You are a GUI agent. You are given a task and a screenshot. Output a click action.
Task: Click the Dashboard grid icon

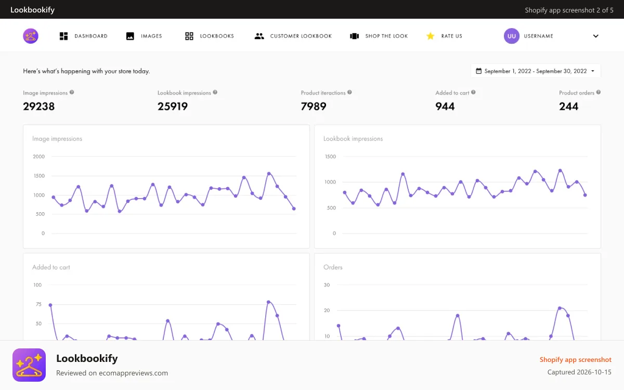[64, 36]
